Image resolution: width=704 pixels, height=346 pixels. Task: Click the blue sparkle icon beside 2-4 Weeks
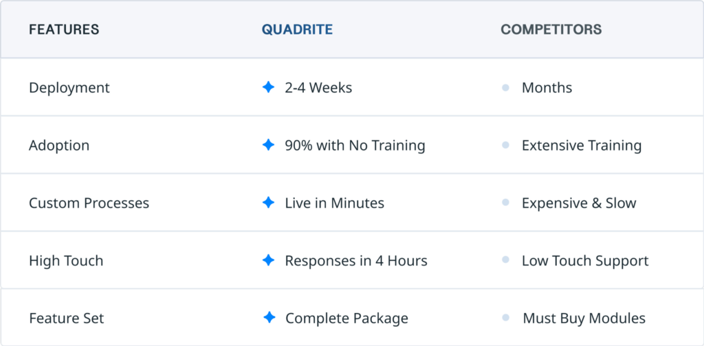268,87
